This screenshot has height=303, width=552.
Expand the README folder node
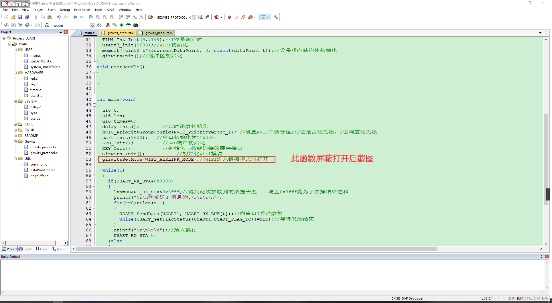tap(15, 136)
